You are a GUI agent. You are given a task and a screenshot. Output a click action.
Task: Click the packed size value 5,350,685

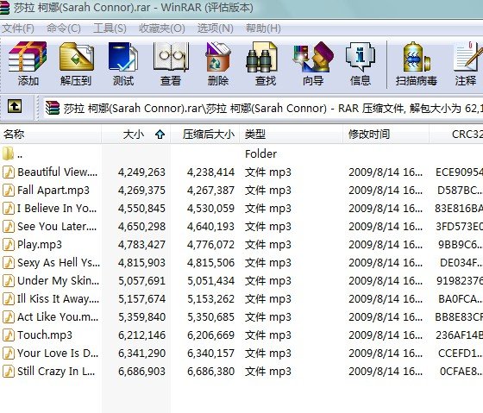(210, 317)
